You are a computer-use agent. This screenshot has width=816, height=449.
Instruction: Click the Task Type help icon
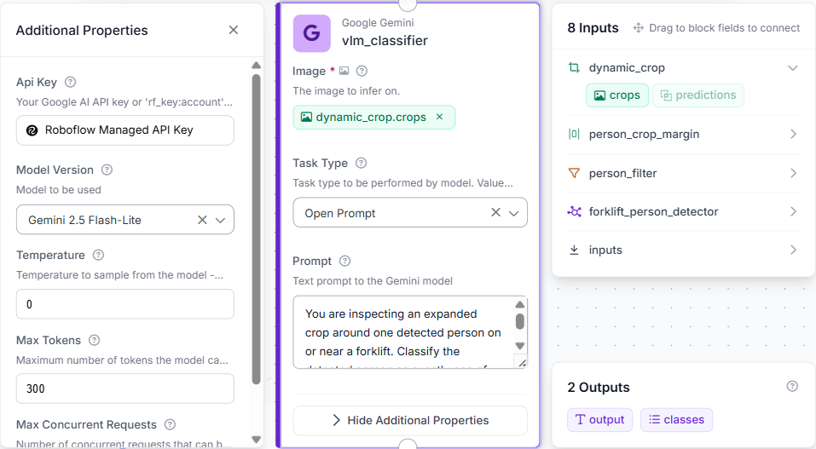361,163
